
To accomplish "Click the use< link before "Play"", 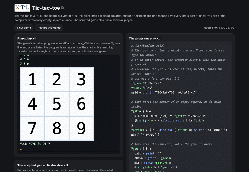I will pyautogui.click(x=138, y=88).
